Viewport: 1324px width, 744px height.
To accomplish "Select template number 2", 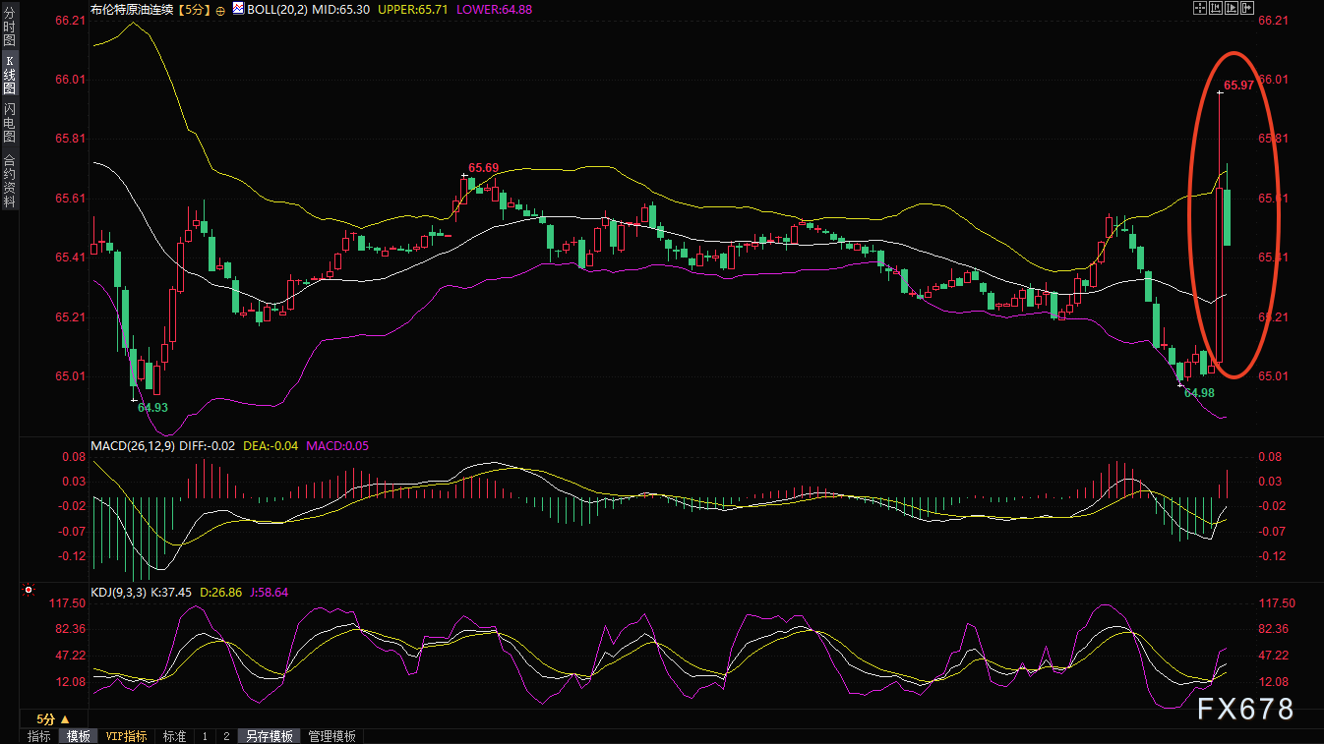I will (225, 736).
